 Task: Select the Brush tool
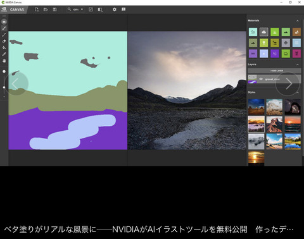(4, 28)
